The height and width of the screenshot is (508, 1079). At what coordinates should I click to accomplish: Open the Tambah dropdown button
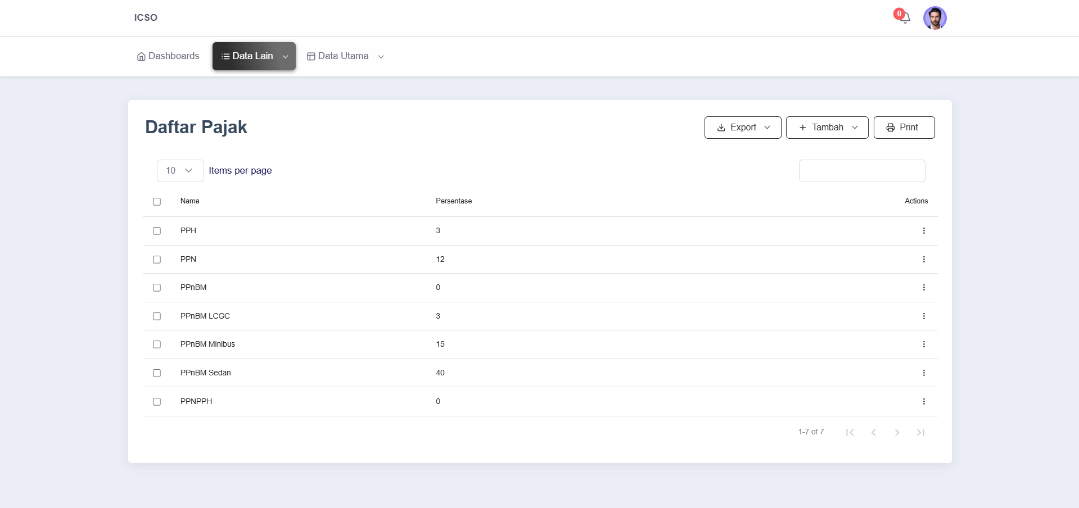point(827,128)
